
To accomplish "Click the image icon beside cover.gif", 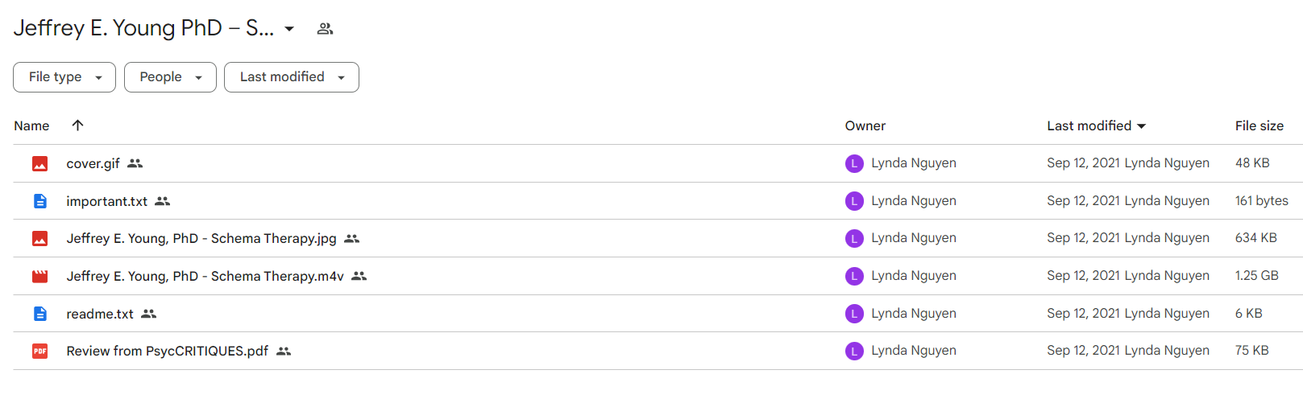I will tap(39, 163).
